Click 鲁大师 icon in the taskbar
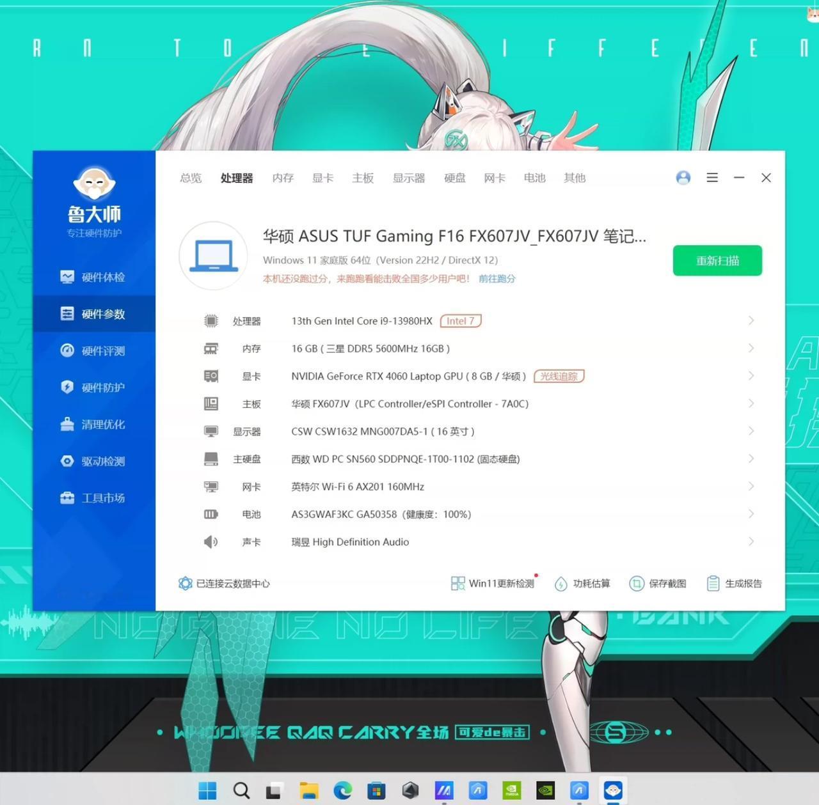 613,791
